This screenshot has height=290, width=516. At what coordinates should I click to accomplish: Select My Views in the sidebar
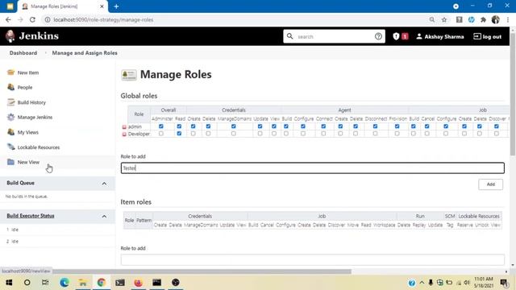pos(28,132)
